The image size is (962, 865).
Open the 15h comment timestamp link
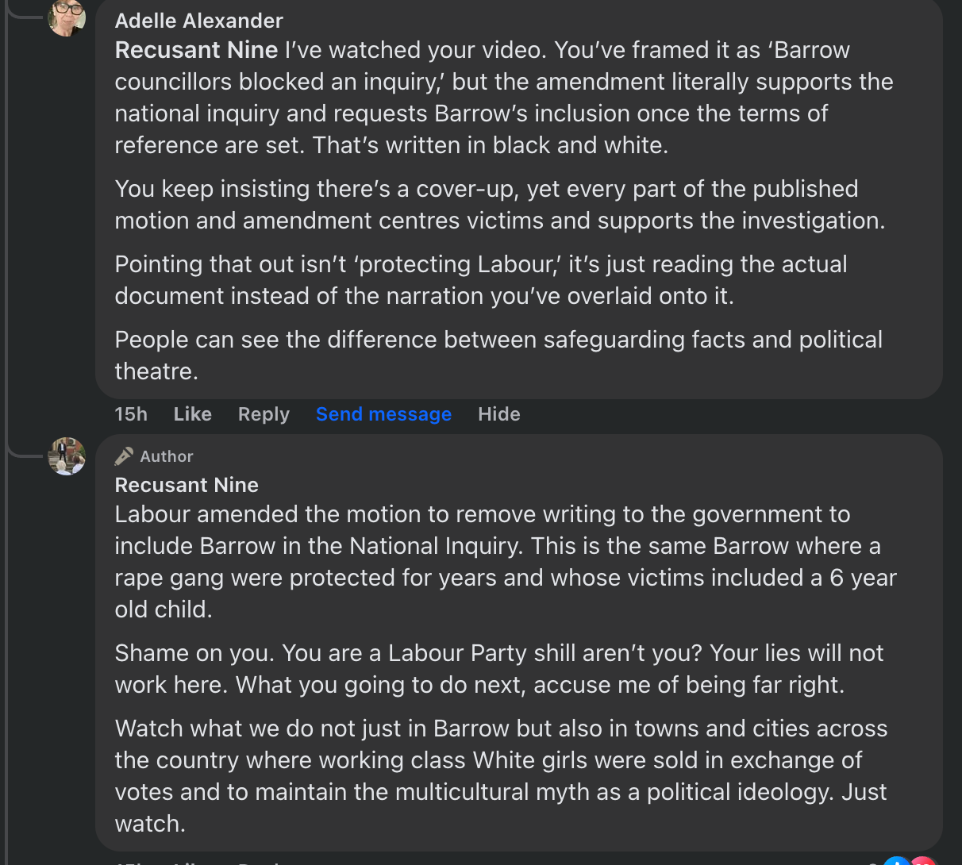[131, 414]
